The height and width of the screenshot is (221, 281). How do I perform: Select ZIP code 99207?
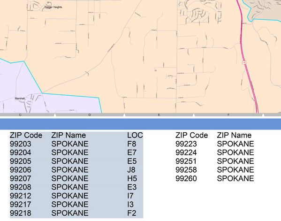[21, 178]
